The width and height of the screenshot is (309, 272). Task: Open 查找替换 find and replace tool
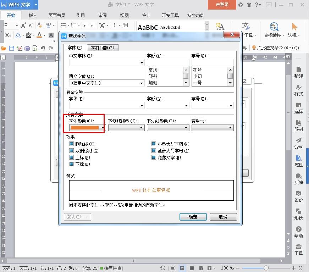274,30
